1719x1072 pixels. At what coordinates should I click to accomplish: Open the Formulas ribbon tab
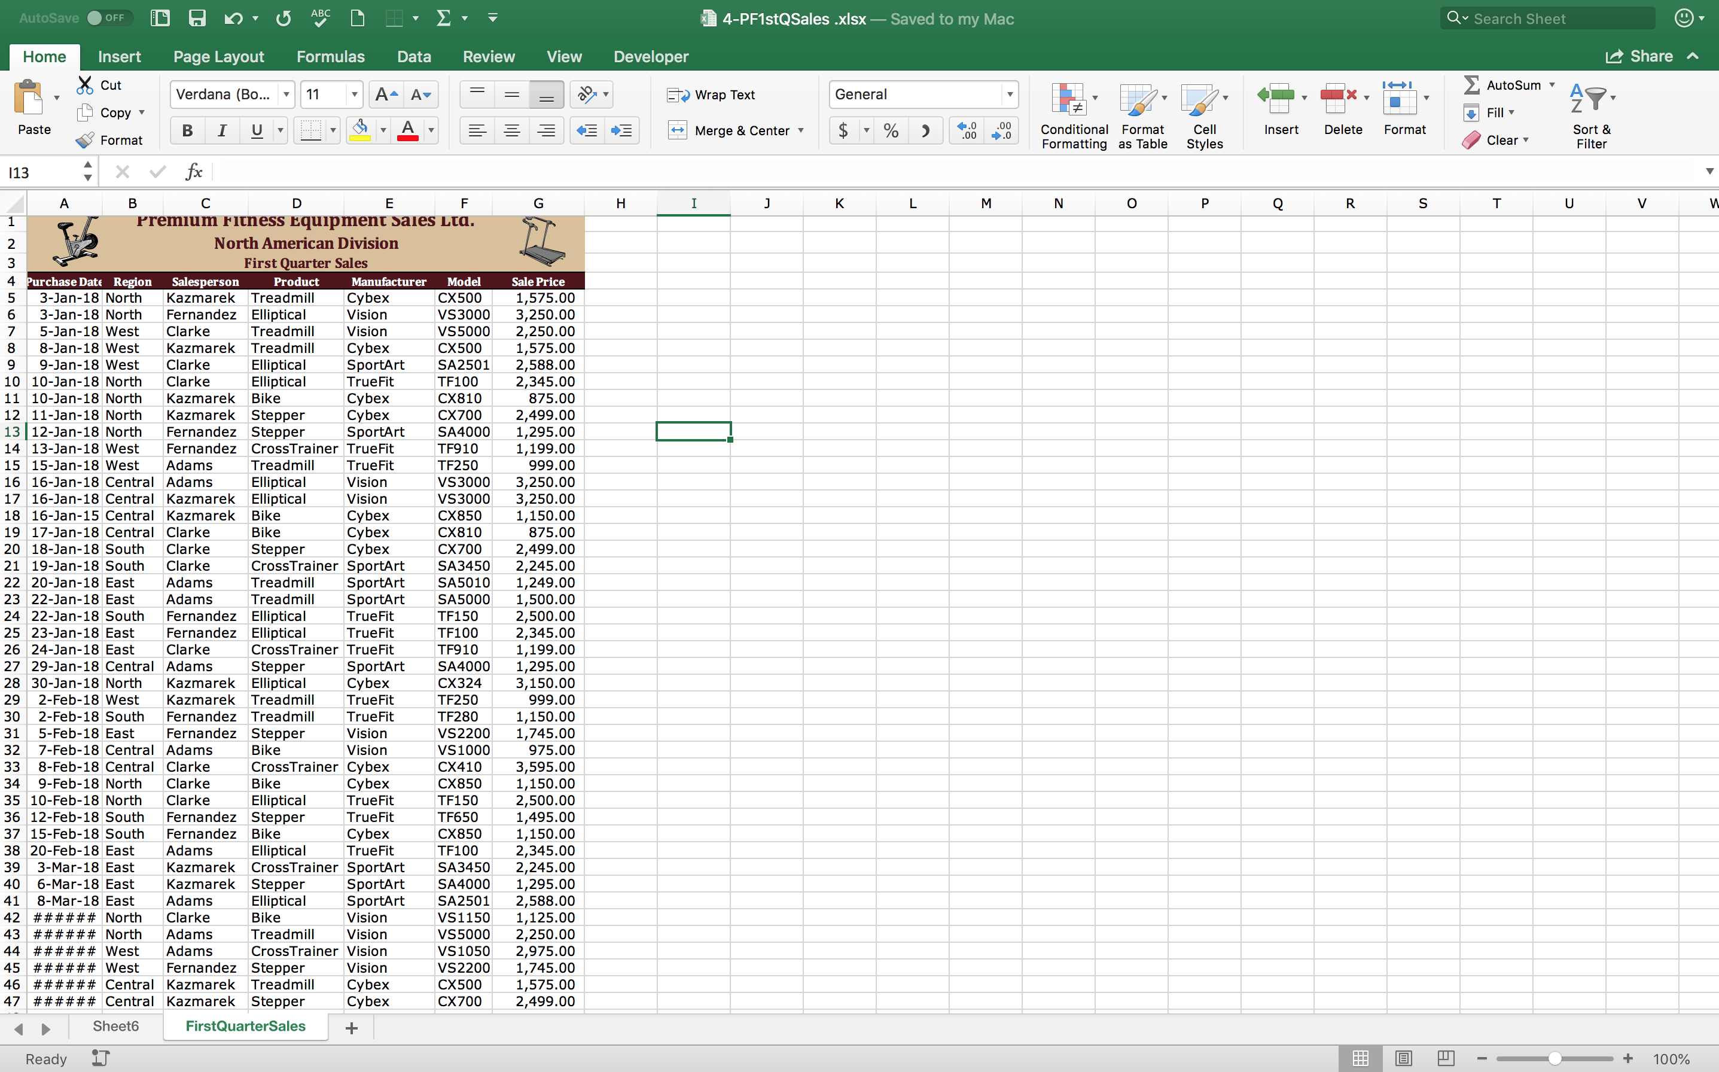tap(330, 57)
